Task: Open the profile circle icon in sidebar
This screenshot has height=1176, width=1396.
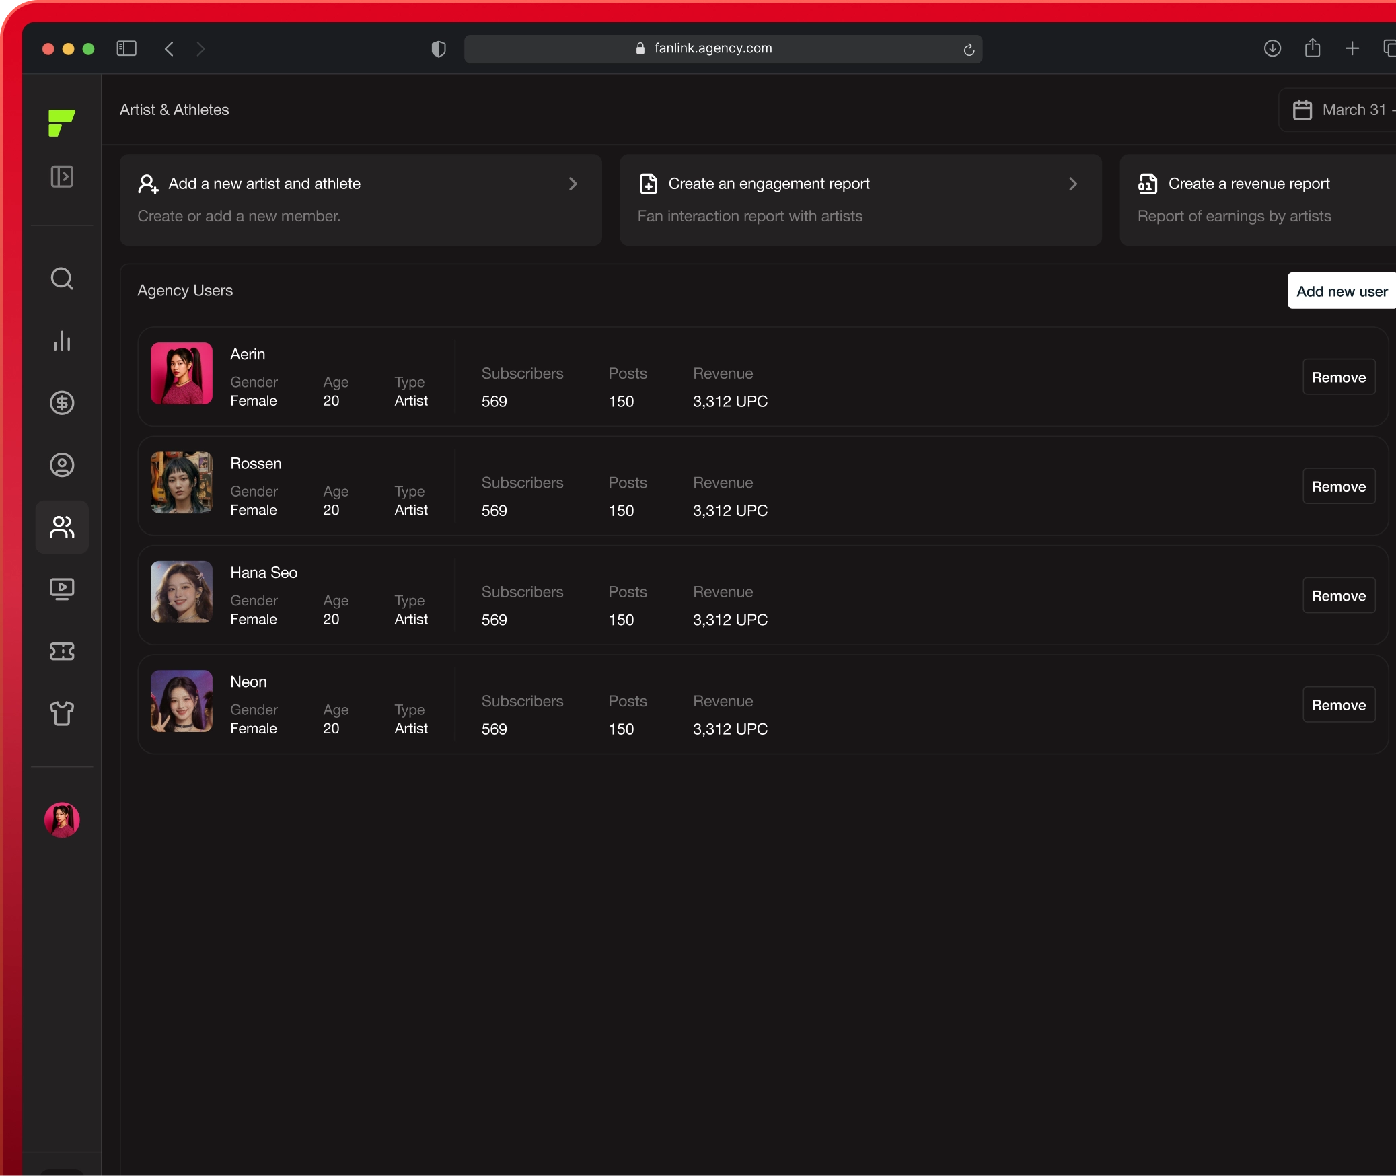Action: [x=62, y=465]
